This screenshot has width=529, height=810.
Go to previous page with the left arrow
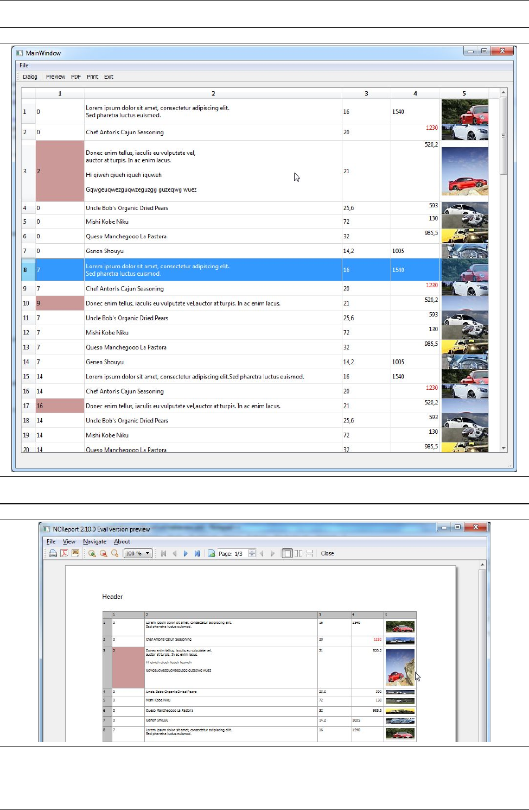tap(175, 553)
